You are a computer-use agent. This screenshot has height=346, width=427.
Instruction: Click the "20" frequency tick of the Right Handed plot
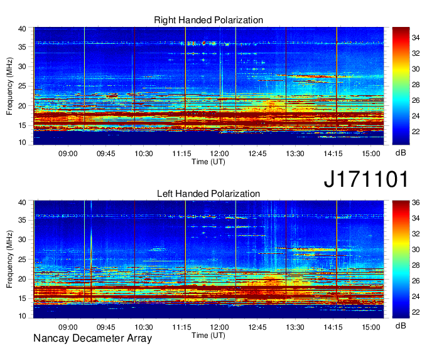tap(23, 106)
